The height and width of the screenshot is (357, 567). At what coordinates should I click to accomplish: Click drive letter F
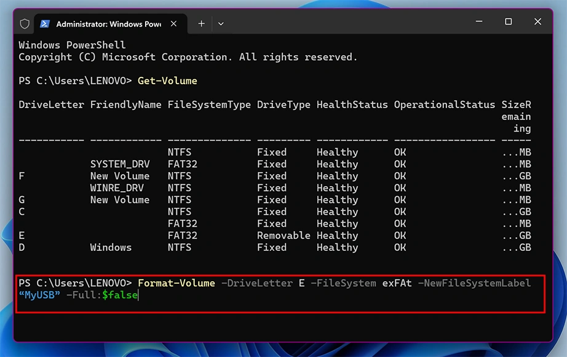click(22, 176)
